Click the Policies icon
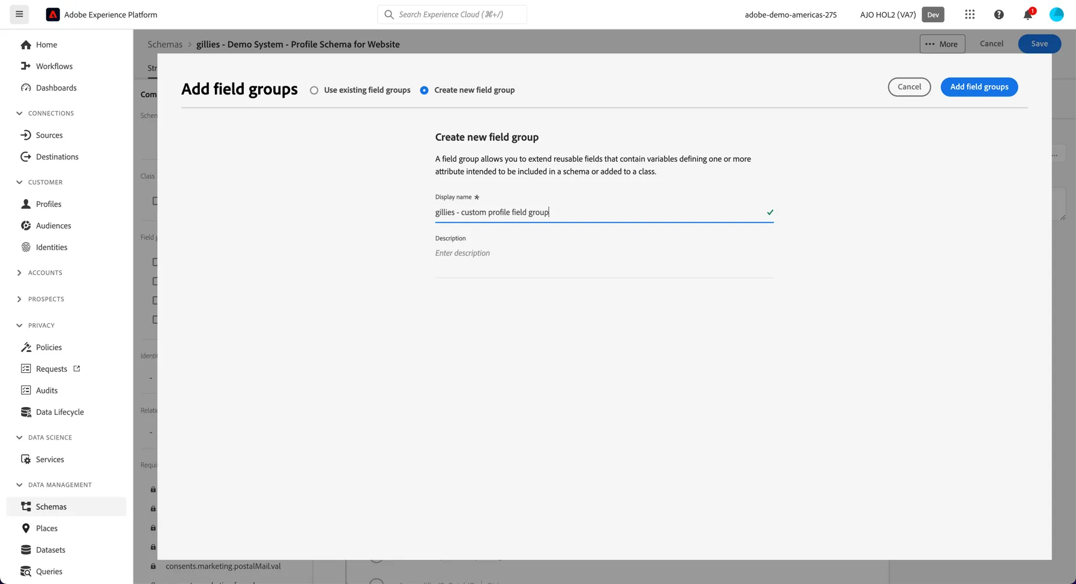 click(x=26, y=348)
